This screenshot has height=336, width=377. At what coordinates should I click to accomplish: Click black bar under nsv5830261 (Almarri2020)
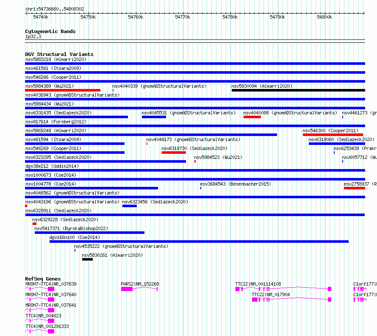(88, 259)
